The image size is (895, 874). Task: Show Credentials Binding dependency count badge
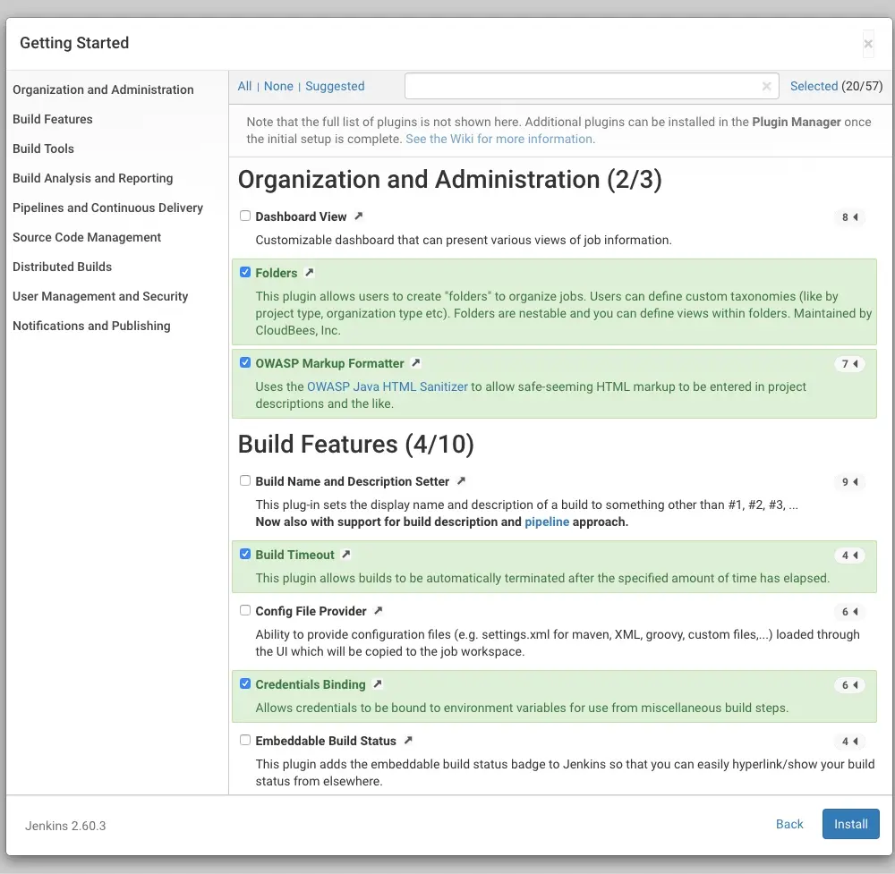click(848, 685)
